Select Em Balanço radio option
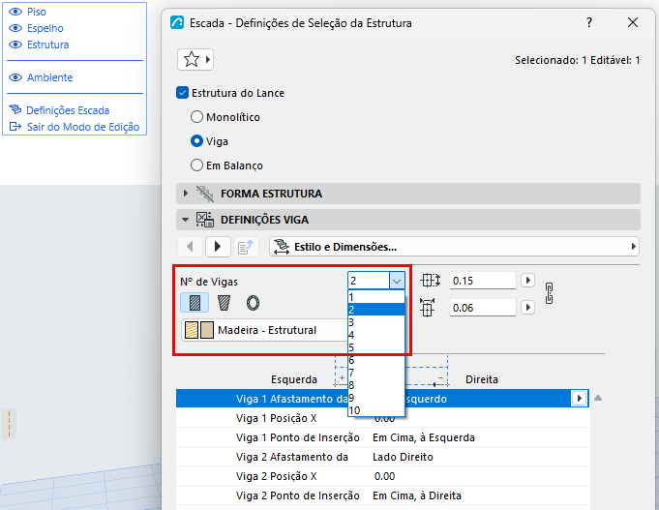659x510 pixels. pyautogui.click(x=196, y=165)
